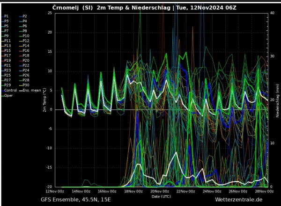Click the Control legend entry
Viewport: 281px width, 206px height.
9,90
